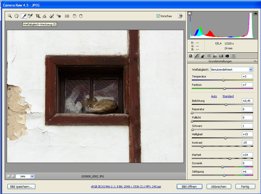Screen dimensions: 261x194
Task: Open the sRGB workflow options link
Action: click(126, 187)
